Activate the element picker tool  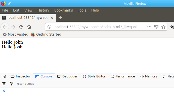pos(4,76)
